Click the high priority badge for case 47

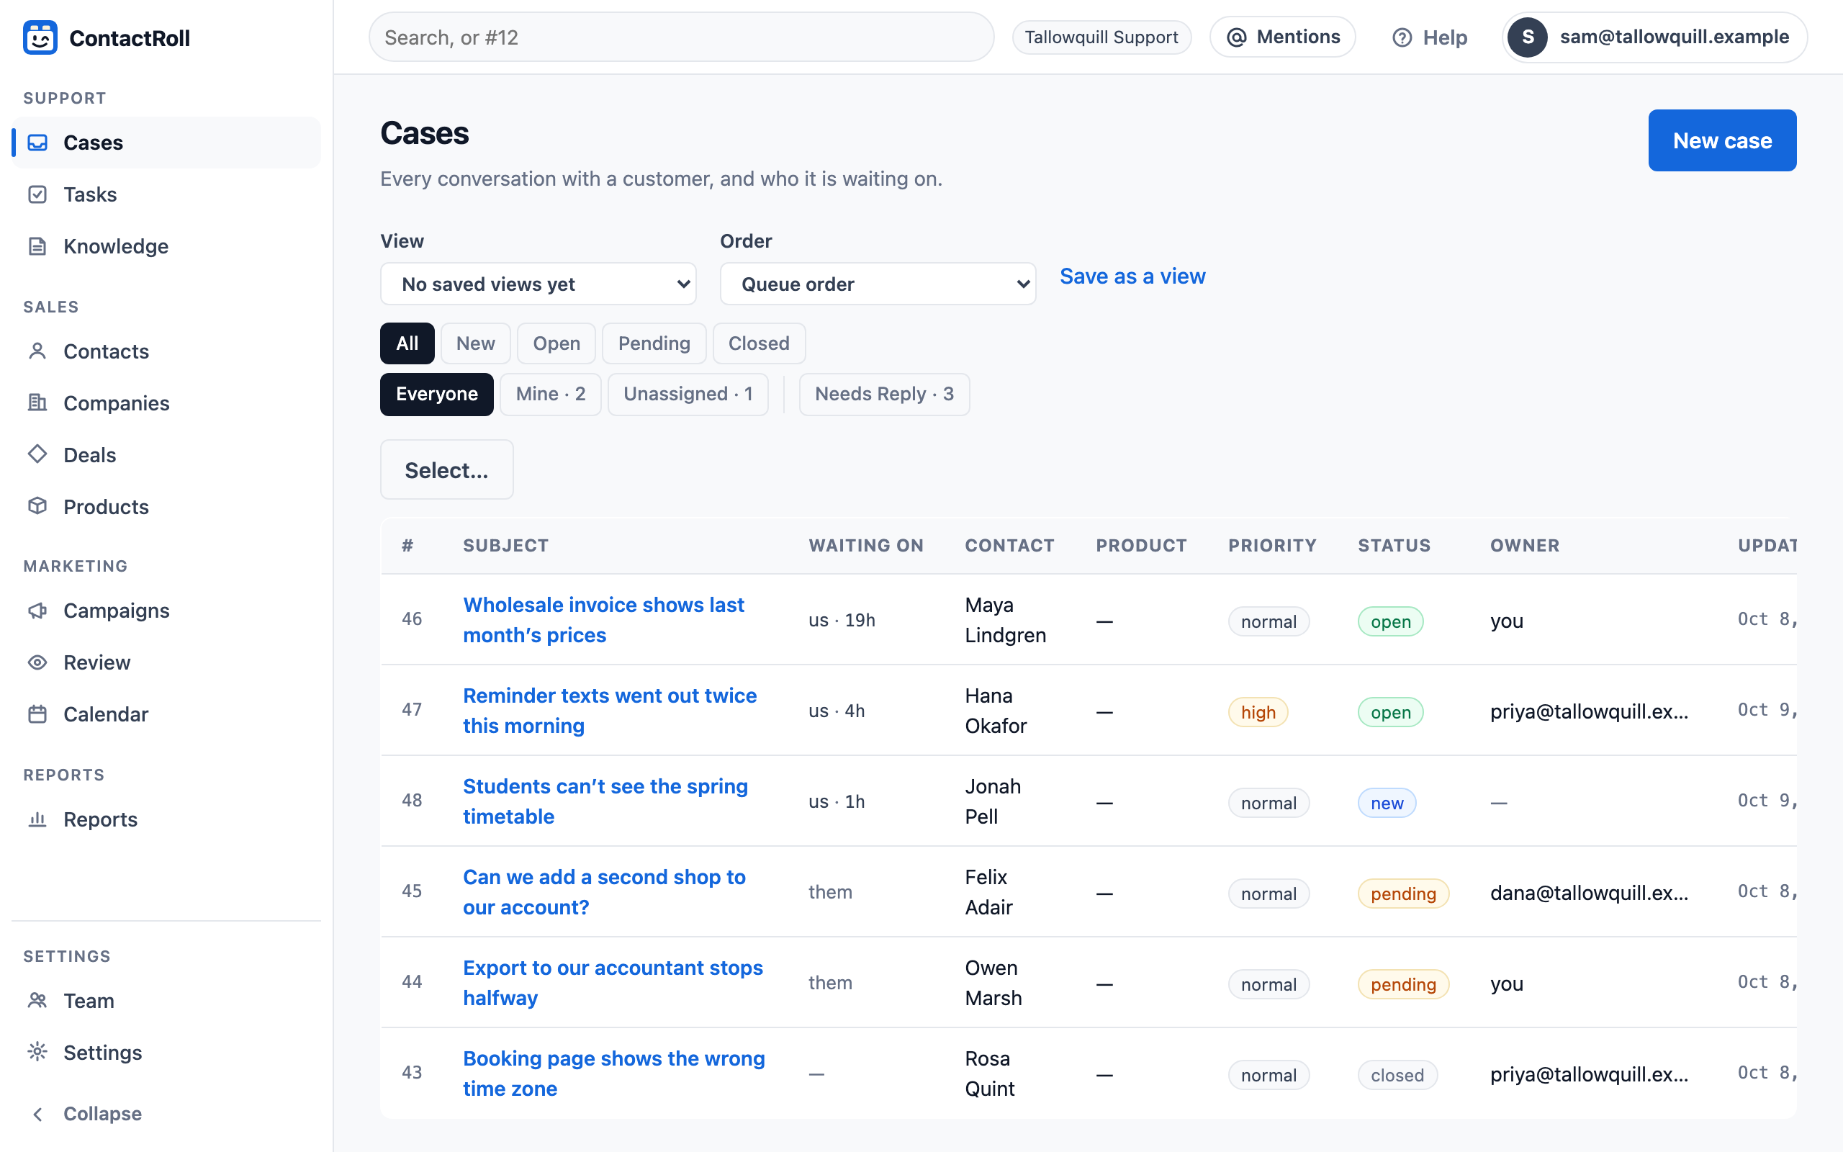point(1258,712)
